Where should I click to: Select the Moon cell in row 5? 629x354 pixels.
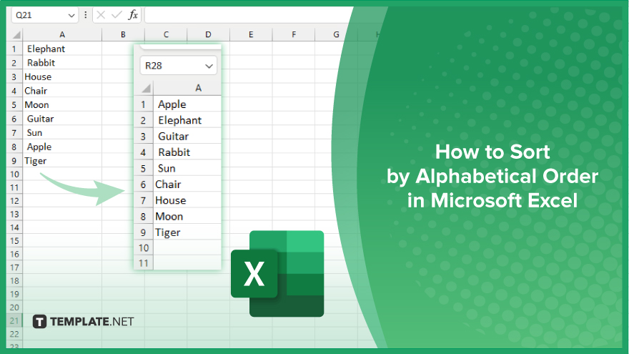click(62, 104)
